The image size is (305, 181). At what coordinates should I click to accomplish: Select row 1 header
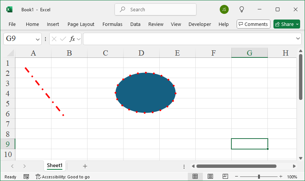click(8, 63)
